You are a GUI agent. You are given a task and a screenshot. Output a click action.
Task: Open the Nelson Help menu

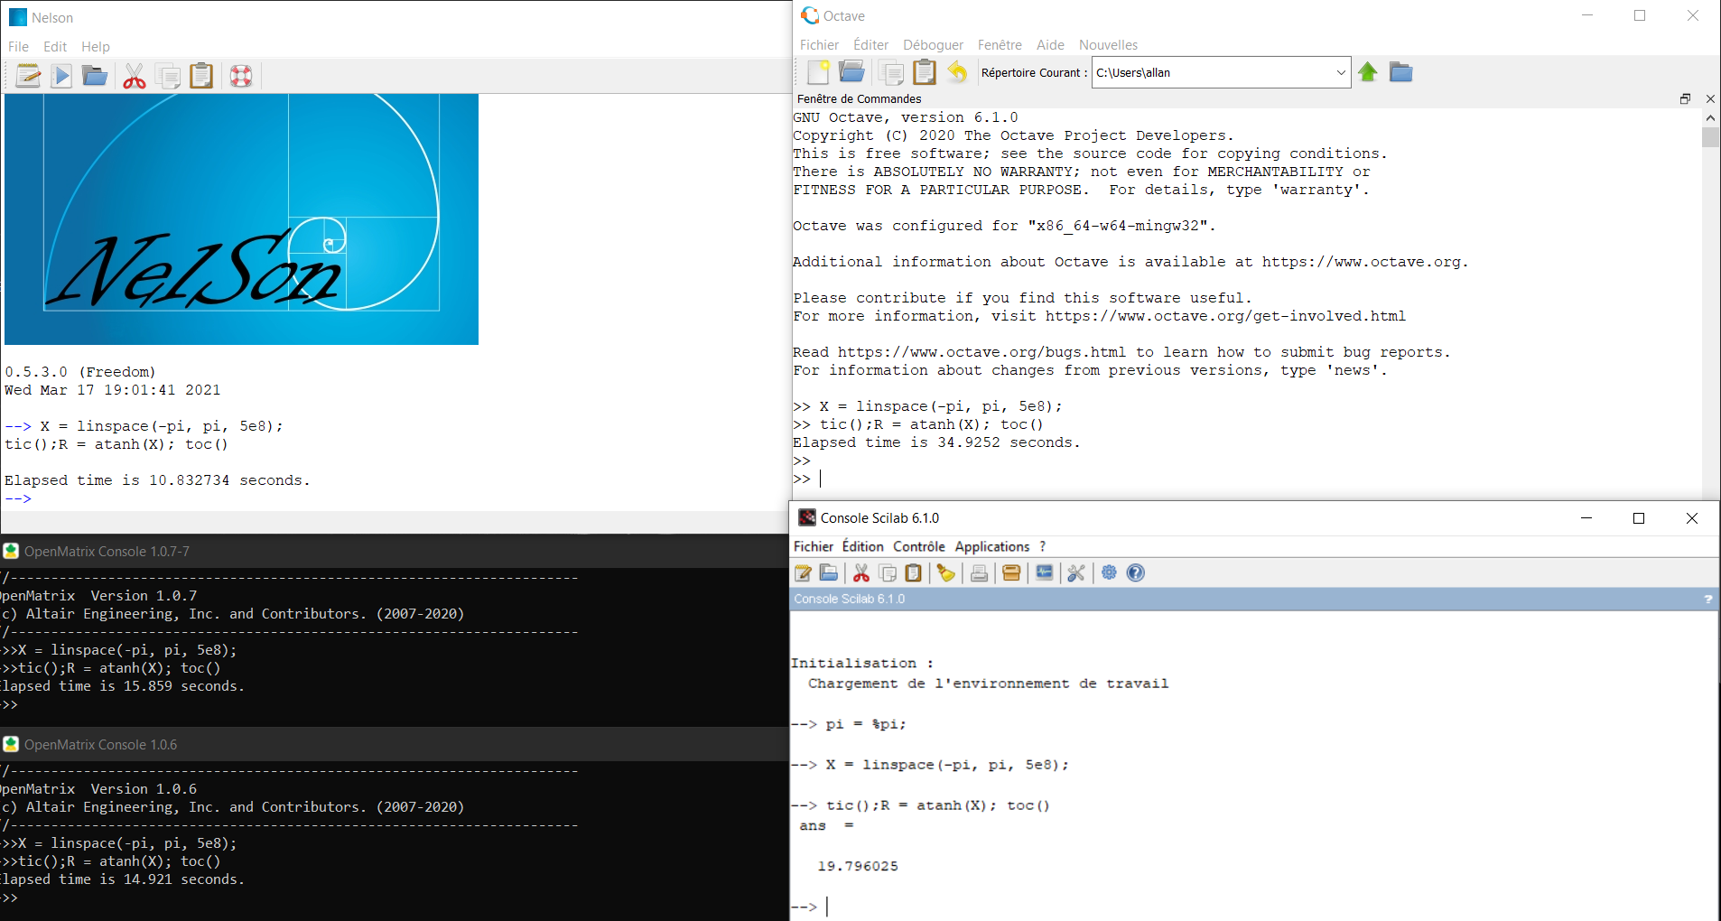pyautogui.click(x=96, y=47)
